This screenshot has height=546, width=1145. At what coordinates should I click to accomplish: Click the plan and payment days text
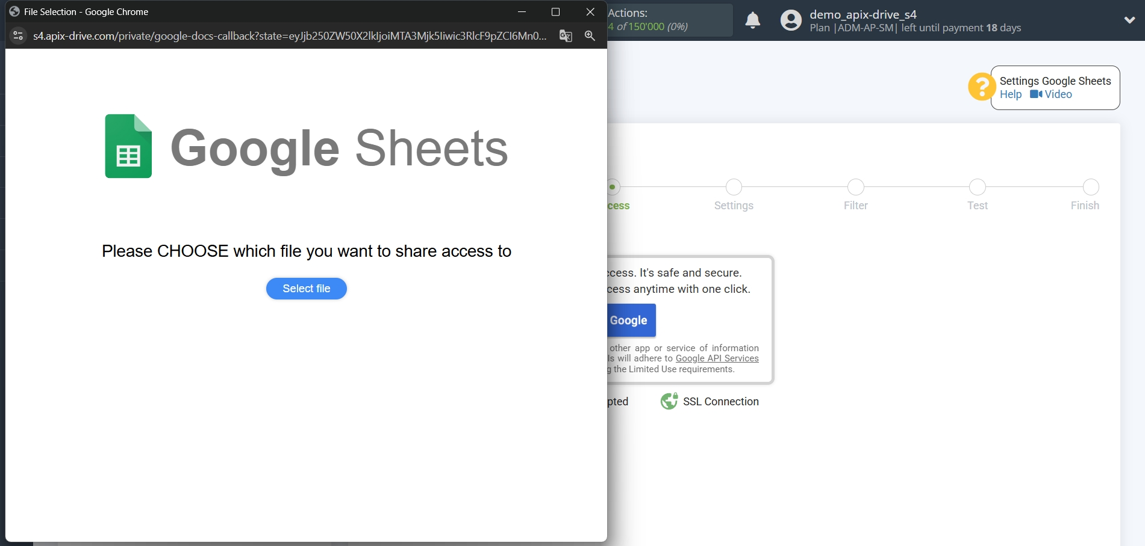pyautogui.click(x=915, y=28)
